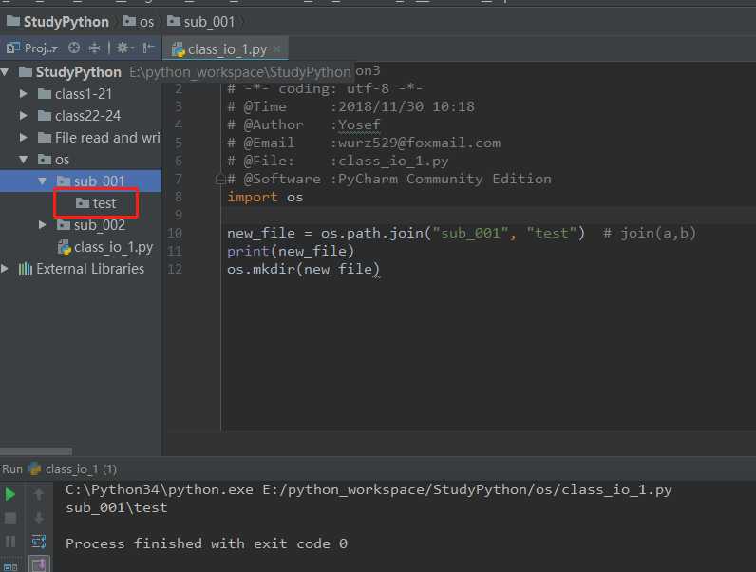Click 'print(new_file)' code line
Viewport: 756px width, 572px height.
291,251
